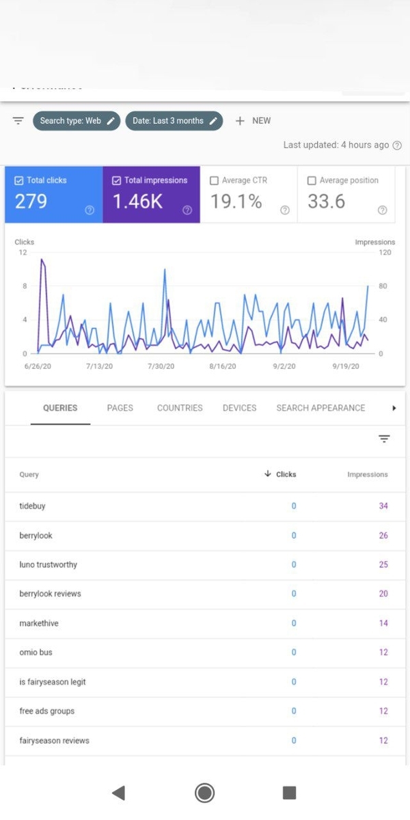Screen dimensions: 410x820
Task: Open help icon in Average CTR card
Action: (285, 210)
